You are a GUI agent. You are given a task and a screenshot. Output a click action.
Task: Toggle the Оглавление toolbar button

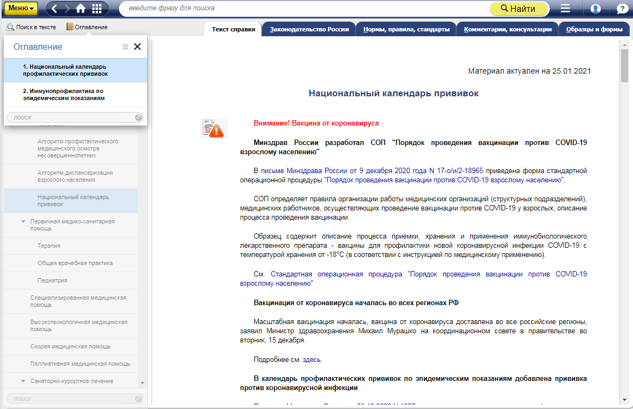coord(87,27)
